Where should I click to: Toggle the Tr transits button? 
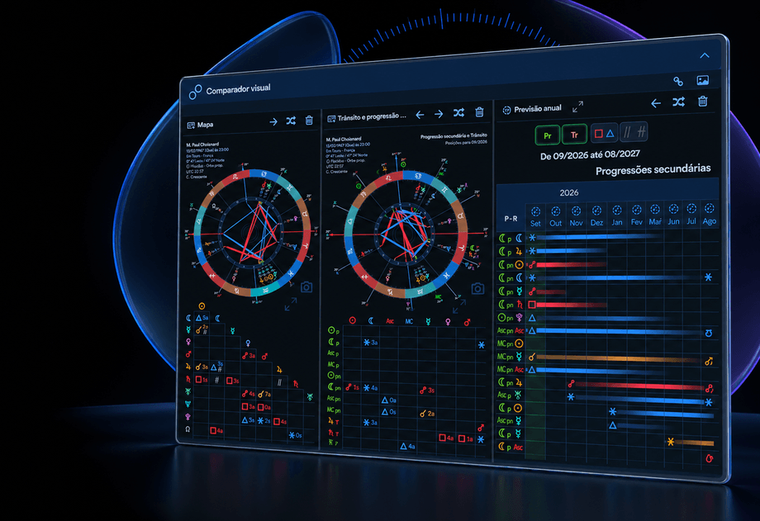574,135
